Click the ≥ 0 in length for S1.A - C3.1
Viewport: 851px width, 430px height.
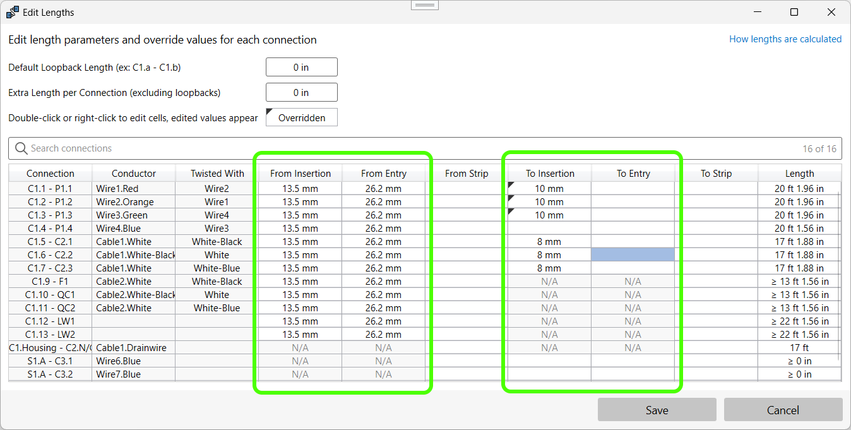point(799,361)
